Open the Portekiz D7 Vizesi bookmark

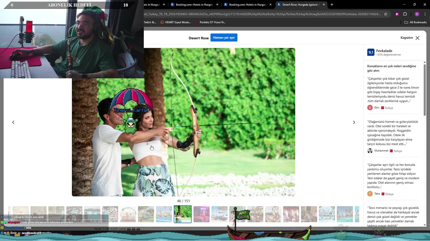[210, 22]
